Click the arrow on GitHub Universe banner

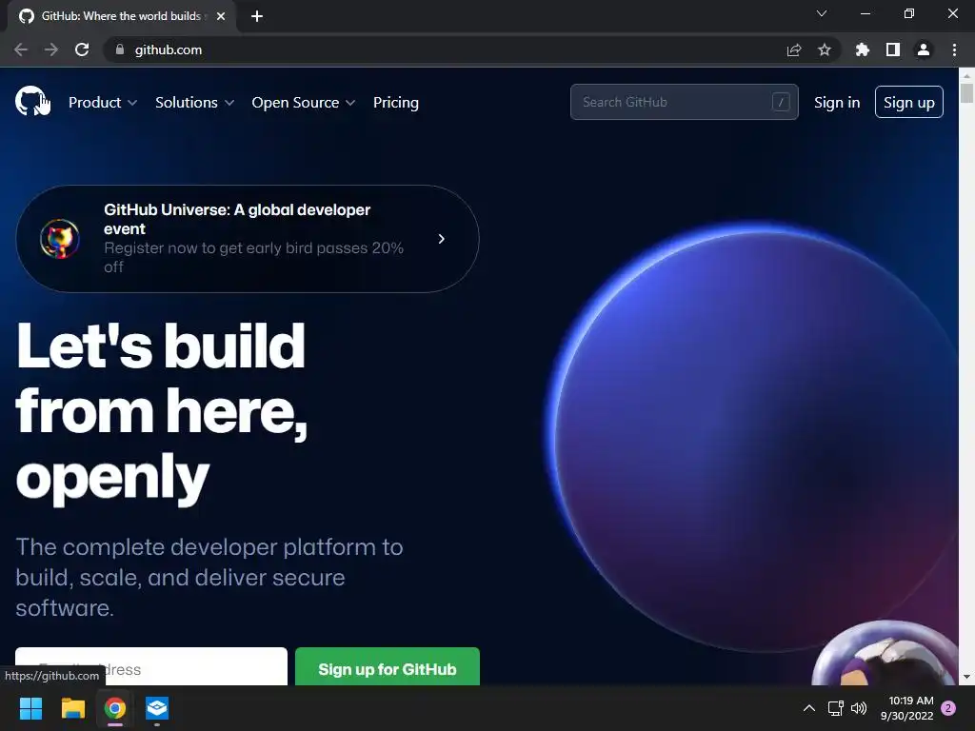pyautogui.click(x=442, y=239)
